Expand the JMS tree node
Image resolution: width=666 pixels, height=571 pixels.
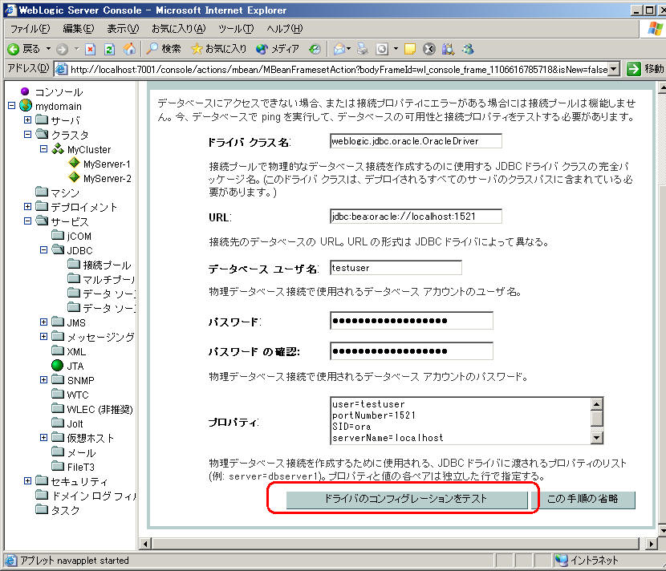coord(44,322)
